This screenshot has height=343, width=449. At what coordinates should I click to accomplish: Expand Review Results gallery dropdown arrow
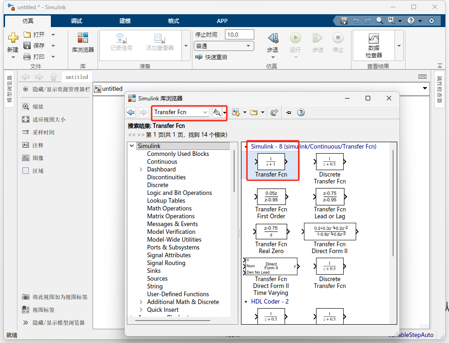coord(399,45)
